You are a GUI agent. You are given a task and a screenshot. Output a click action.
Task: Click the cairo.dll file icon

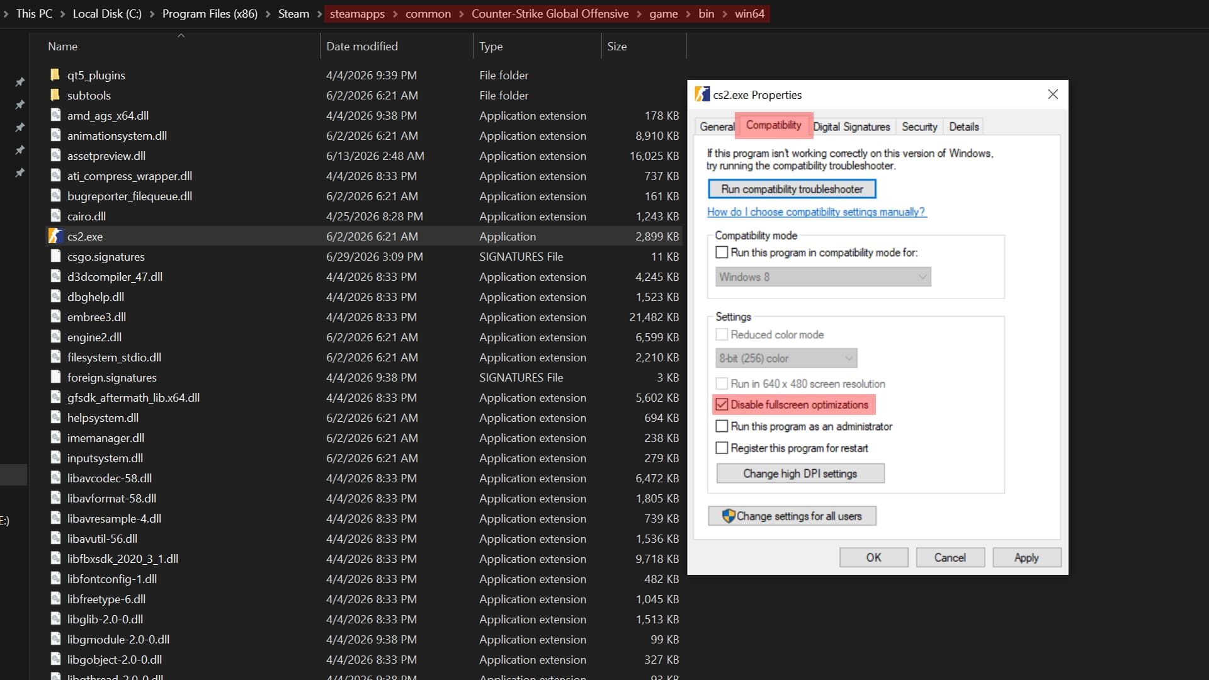click(x=55, y=216)
